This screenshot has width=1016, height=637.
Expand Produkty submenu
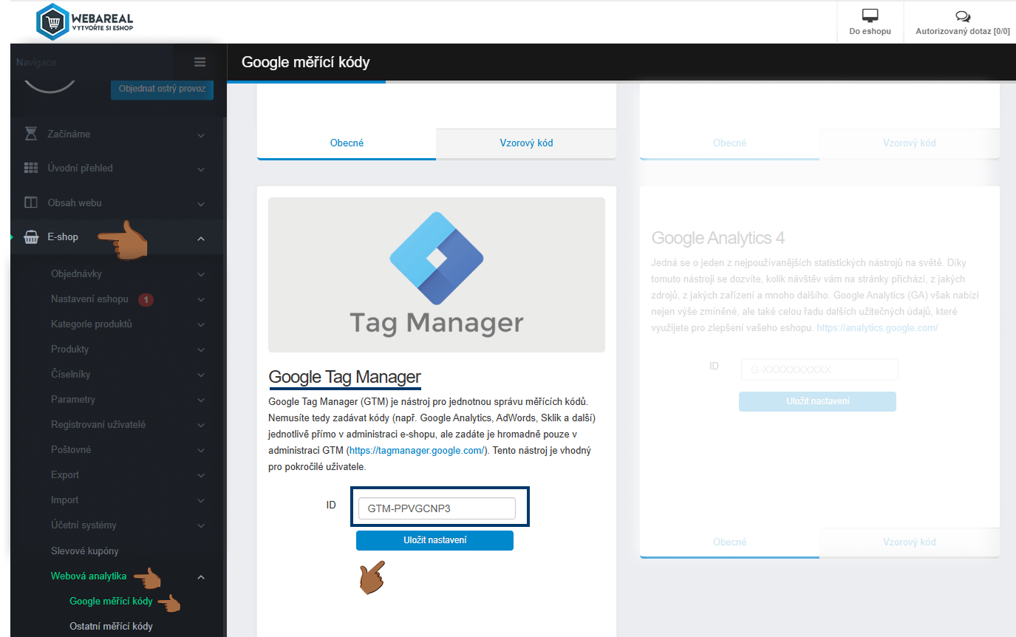pyautogui.click(x=200, y=350)
